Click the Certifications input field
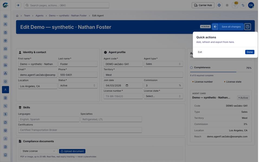This screenshot has width=260, height=162. pyautogui.click(x=80, y=130)
